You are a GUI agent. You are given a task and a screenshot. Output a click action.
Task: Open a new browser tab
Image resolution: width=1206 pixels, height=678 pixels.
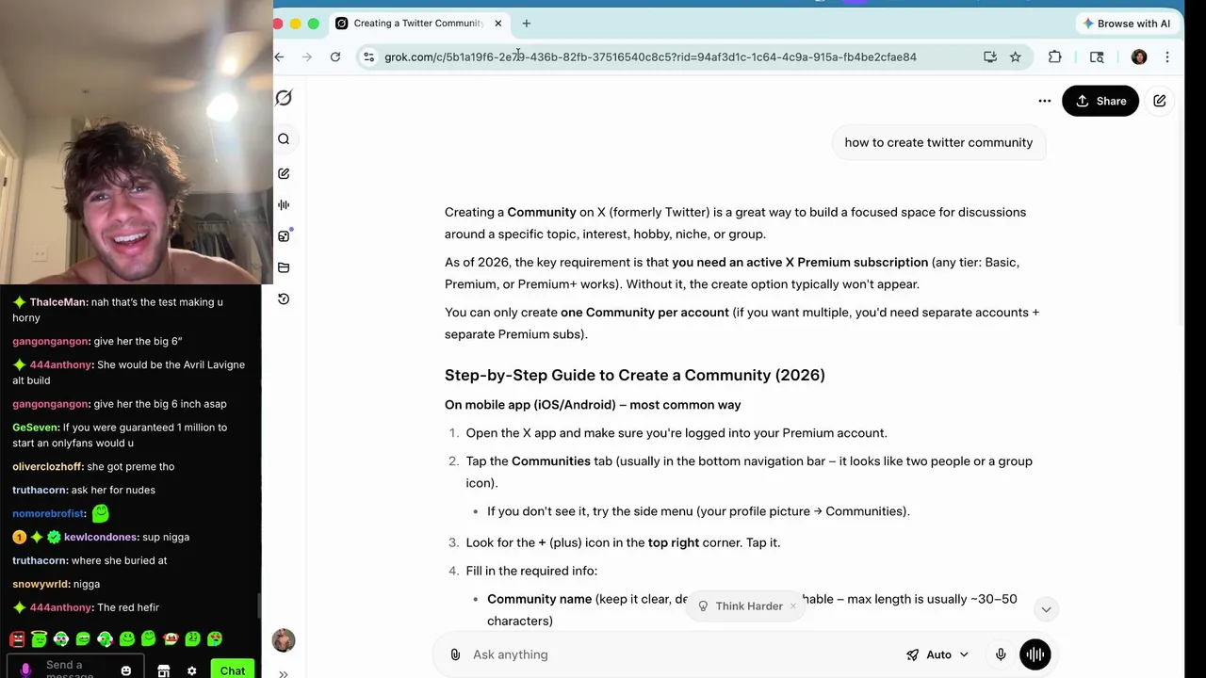[x=527, y=24]
